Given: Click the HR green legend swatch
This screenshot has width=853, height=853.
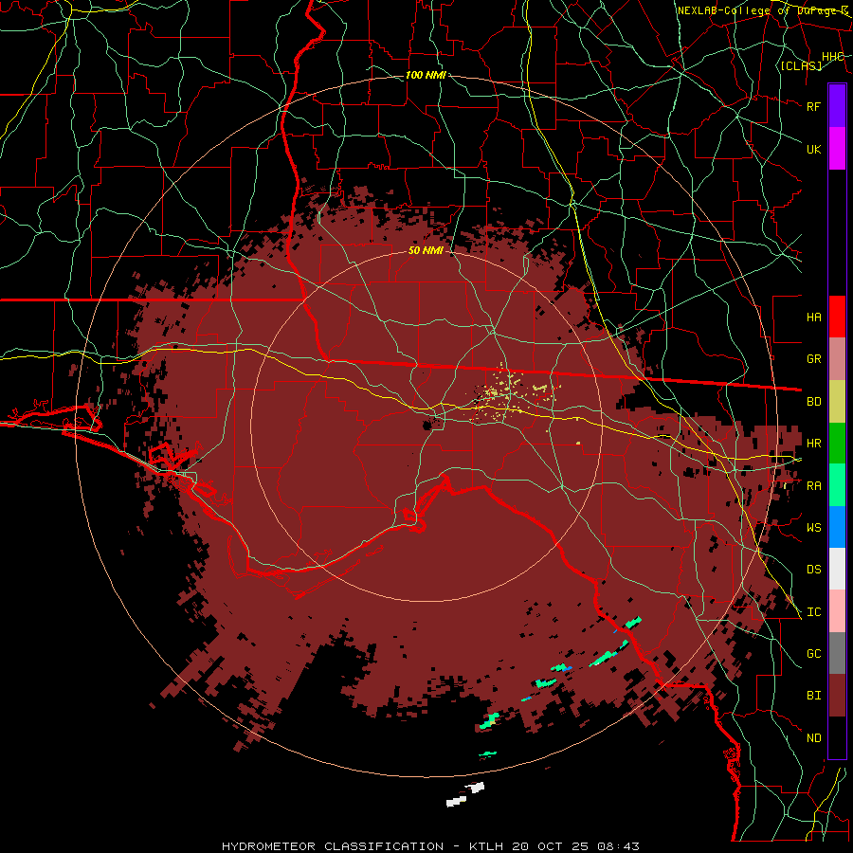Looking at the screenshot, I should [x=837, y=443].
